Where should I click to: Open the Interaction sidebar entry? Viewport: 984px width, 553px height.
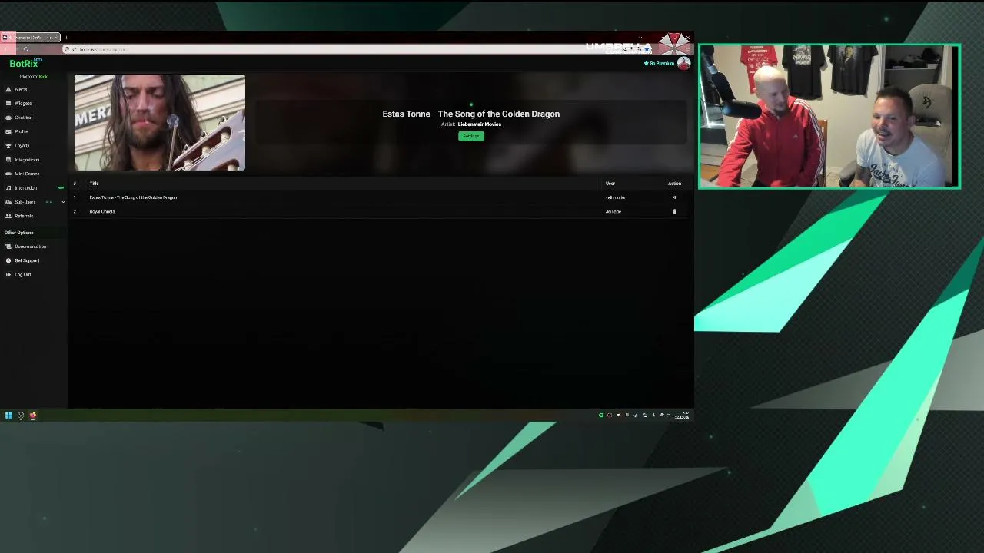click(x=25, y=188)
